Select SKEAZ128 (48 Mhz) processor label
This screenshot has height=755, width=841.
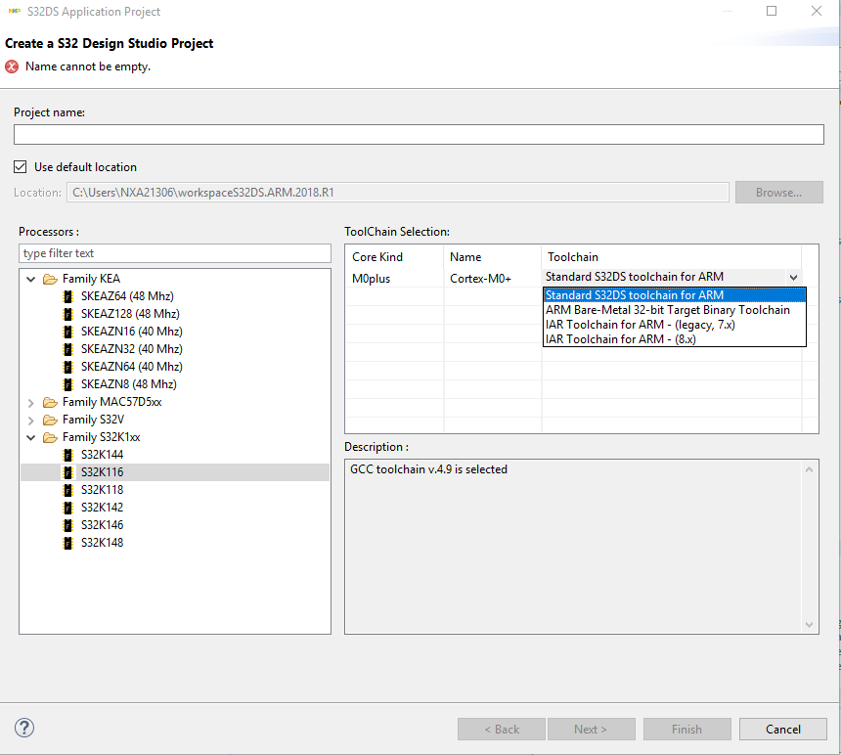click(130, 314)
